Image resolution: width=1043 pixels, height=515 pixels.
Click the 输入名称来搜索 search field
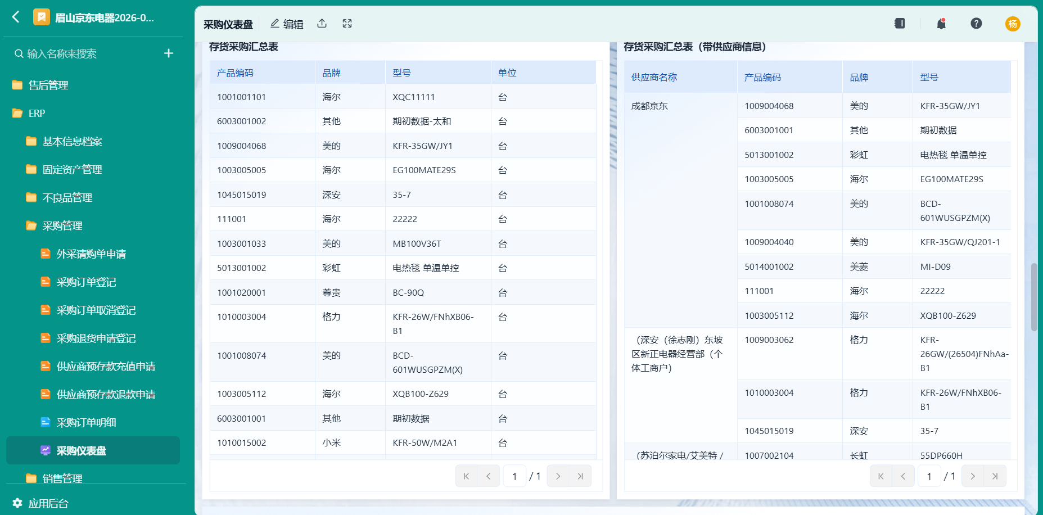[90, 53]
